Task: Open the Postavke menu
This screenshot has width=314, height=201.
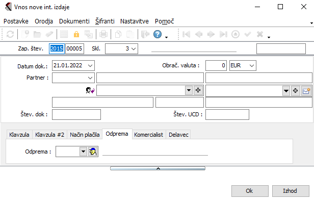Action: click(16, 21)
